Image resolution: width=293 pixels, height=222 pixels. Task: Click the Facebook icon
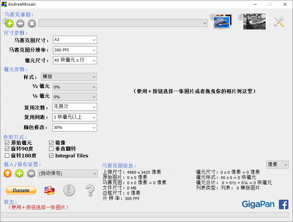click(283, 204)
